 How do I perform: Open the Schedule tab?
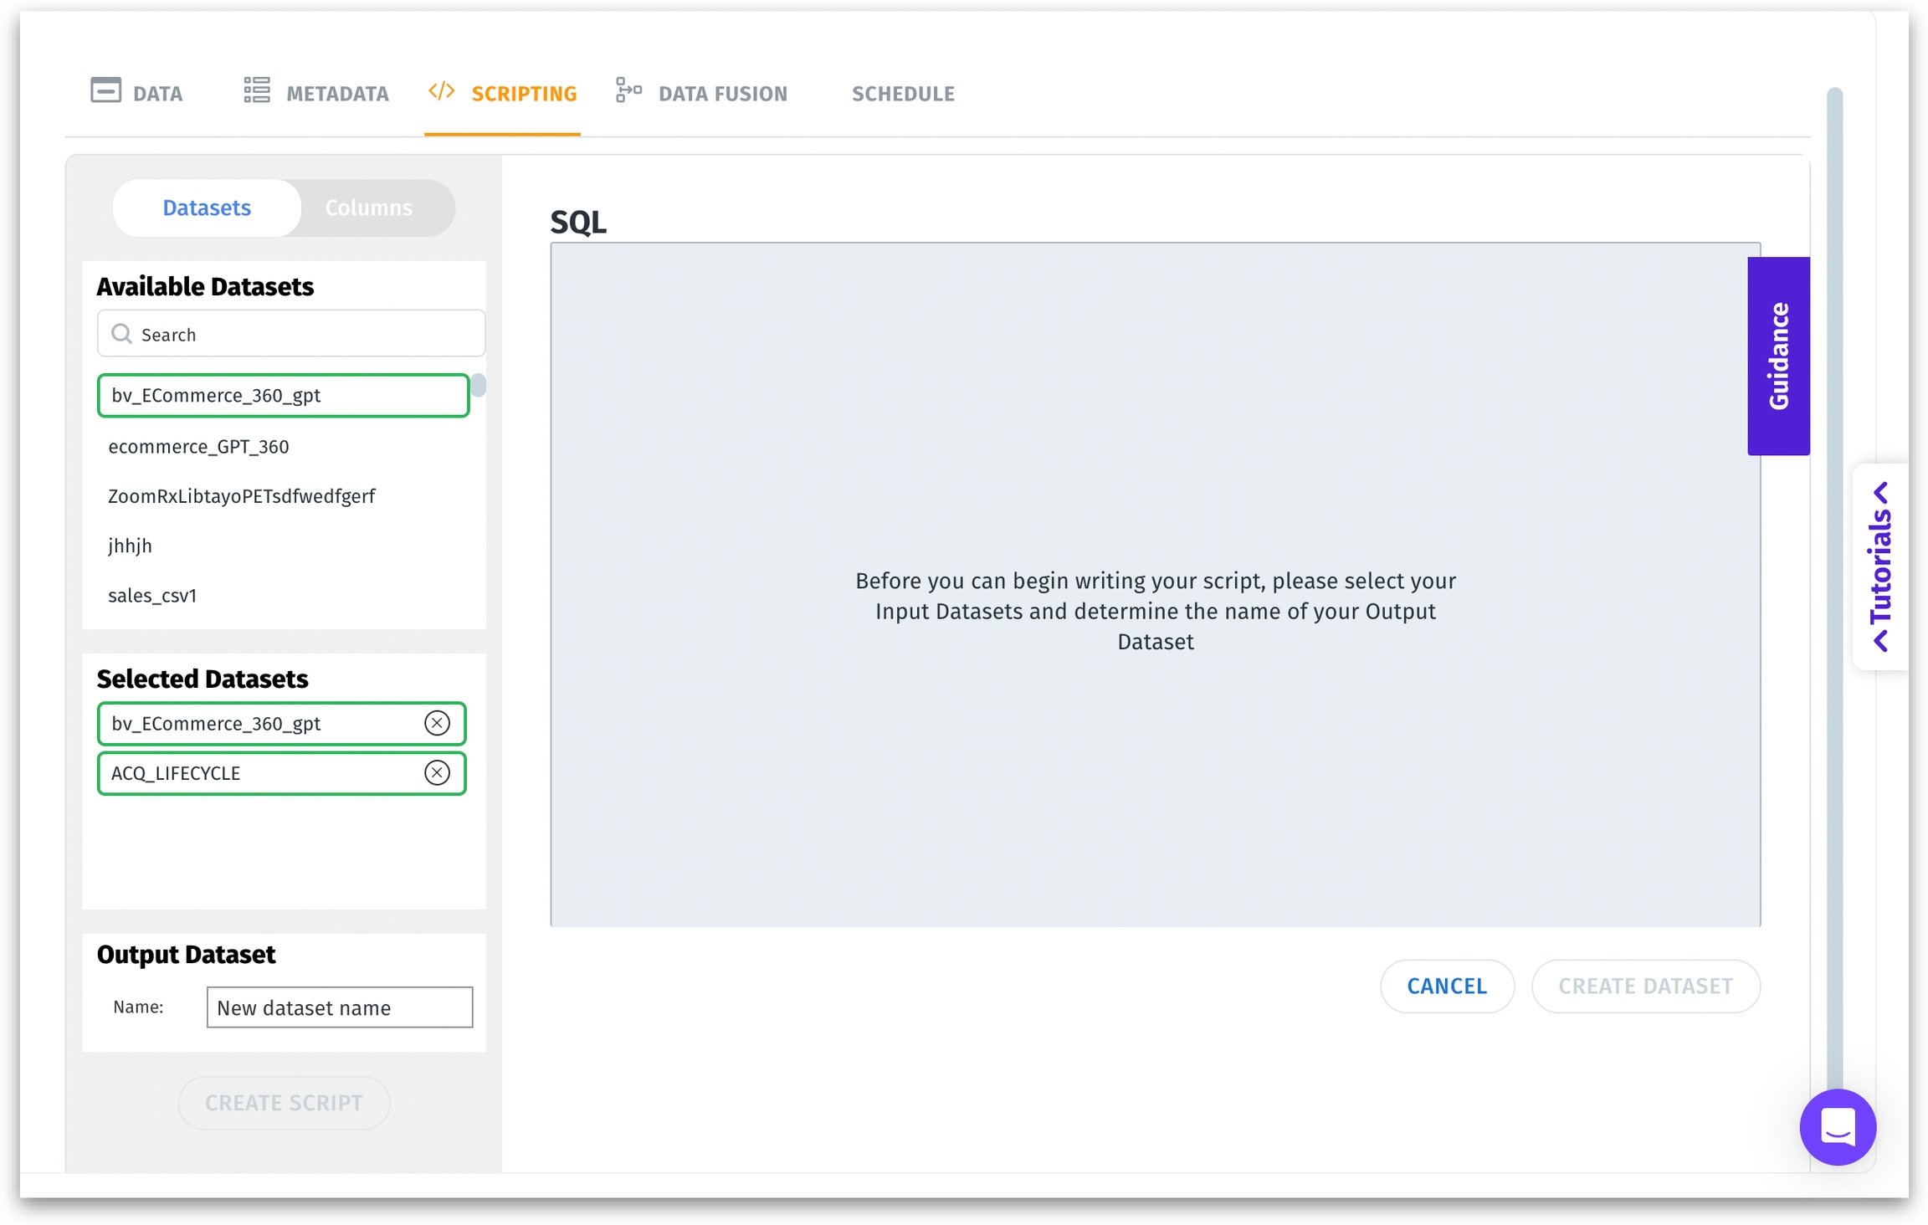902,94
